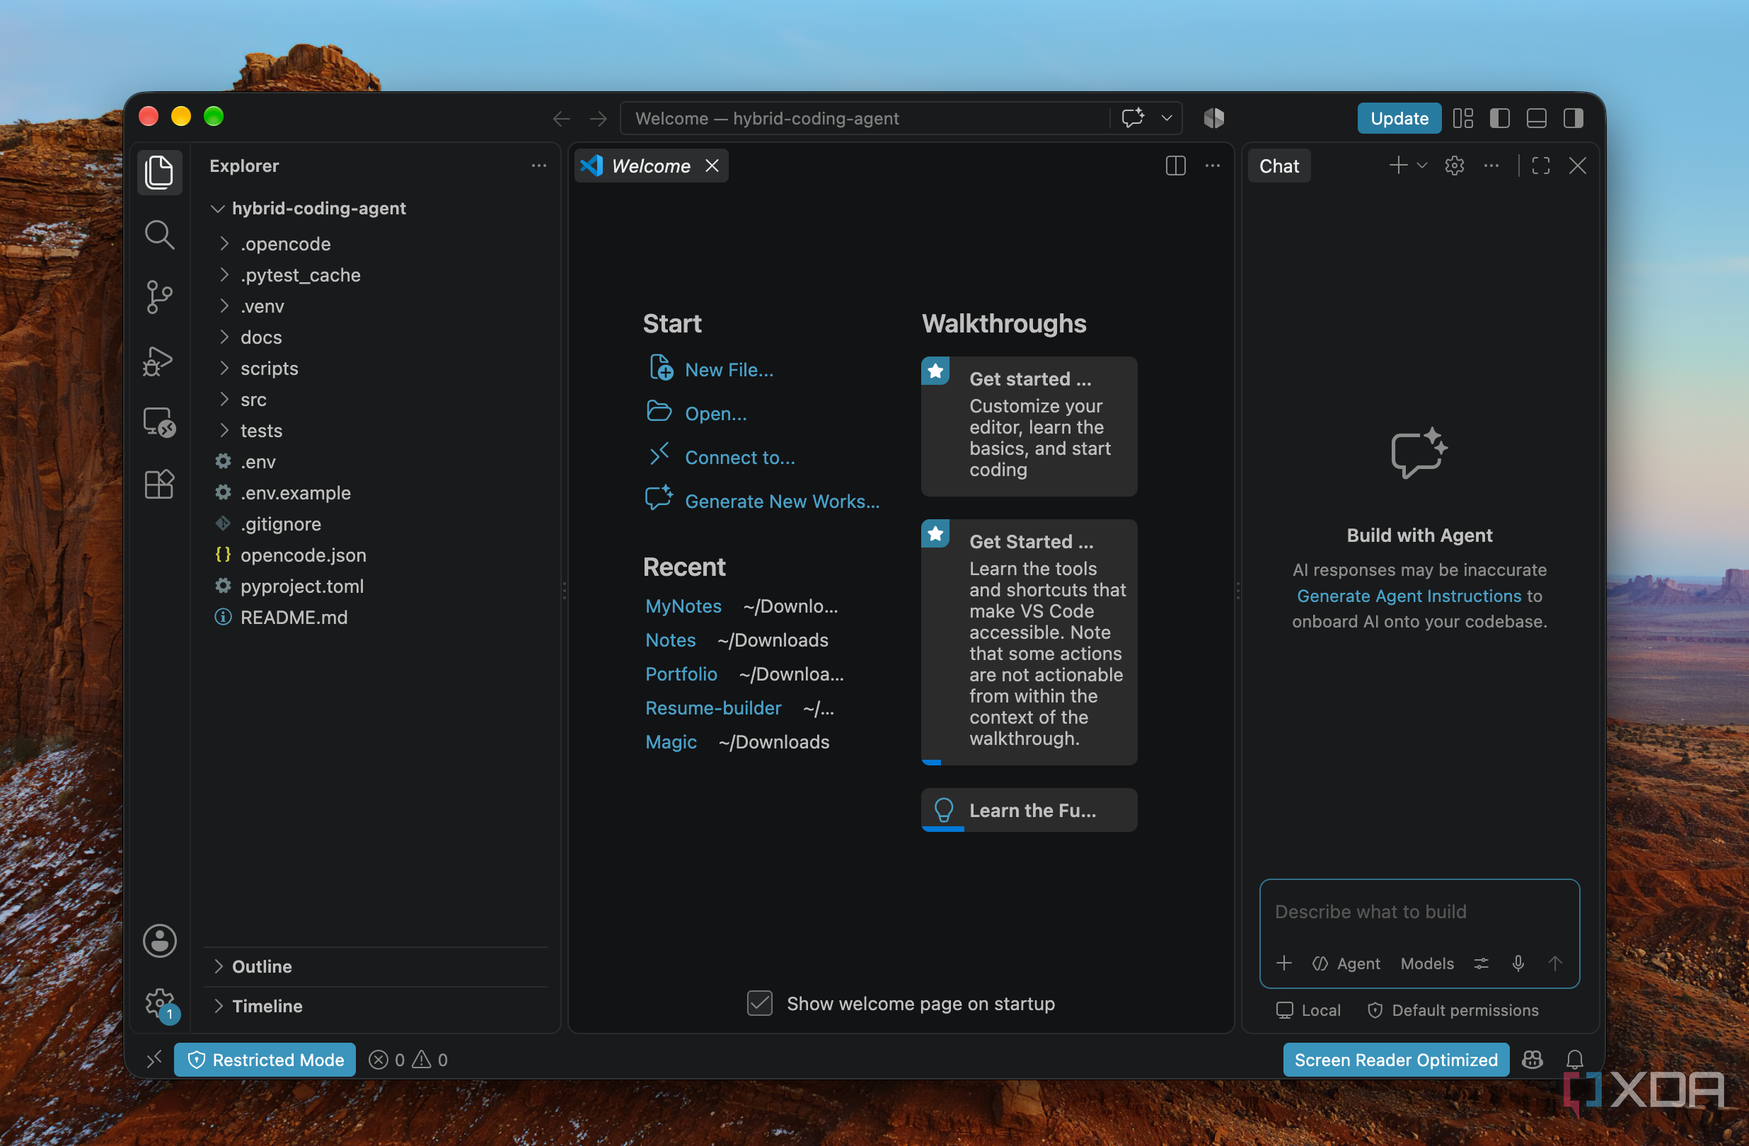This screenshot has height=1146, width=1749.
Task: Split the editor to the right
Action: click(1176, 166)
